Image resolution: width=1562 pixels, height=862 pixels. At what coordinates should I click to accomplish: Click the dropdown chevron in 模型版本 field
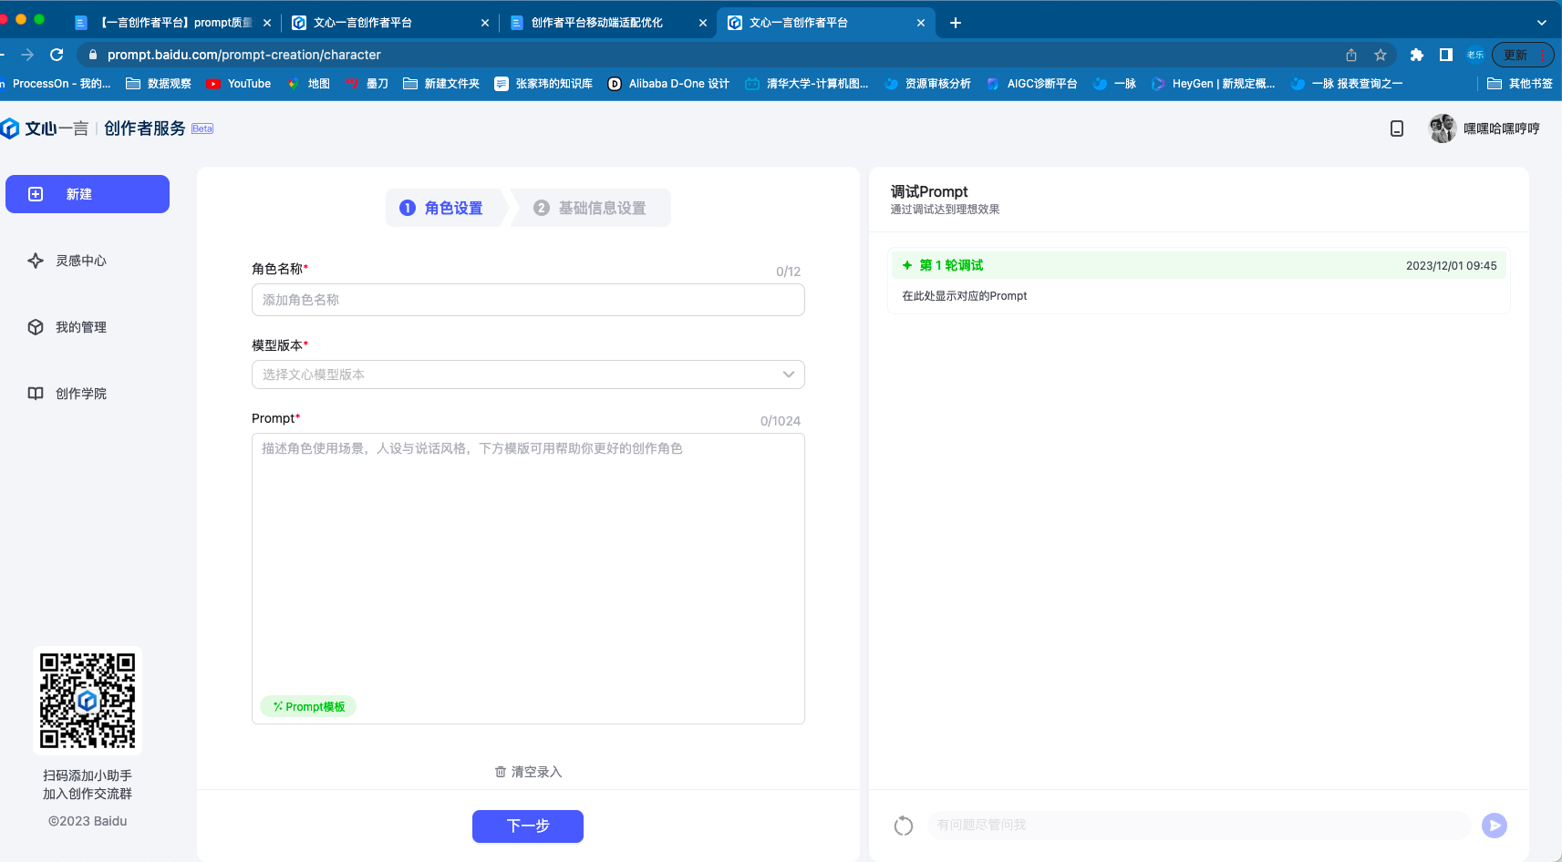[789, 375]
